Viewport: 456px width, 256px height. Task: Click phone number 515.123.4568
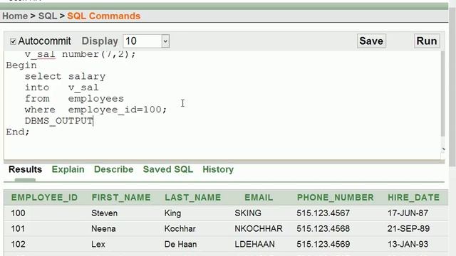click(x=323, y=228)
